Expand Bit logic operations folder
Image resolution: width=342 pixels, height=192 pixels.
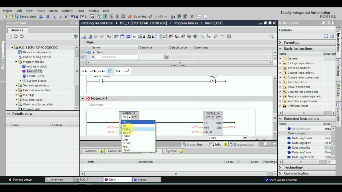coord(280,63)
